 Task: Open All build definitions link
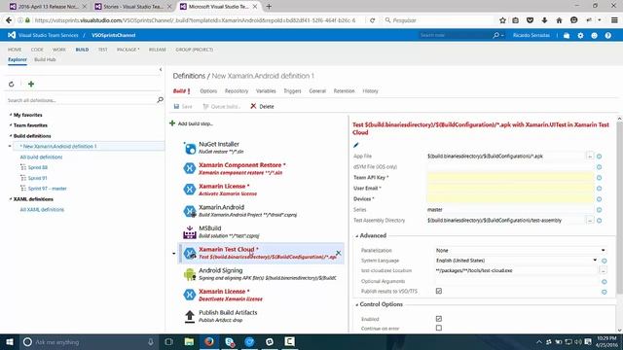[41, 157]
